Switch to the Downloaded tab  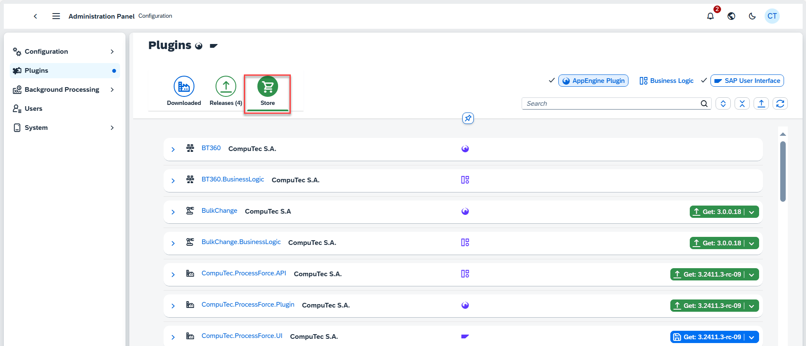coord(184,91)
